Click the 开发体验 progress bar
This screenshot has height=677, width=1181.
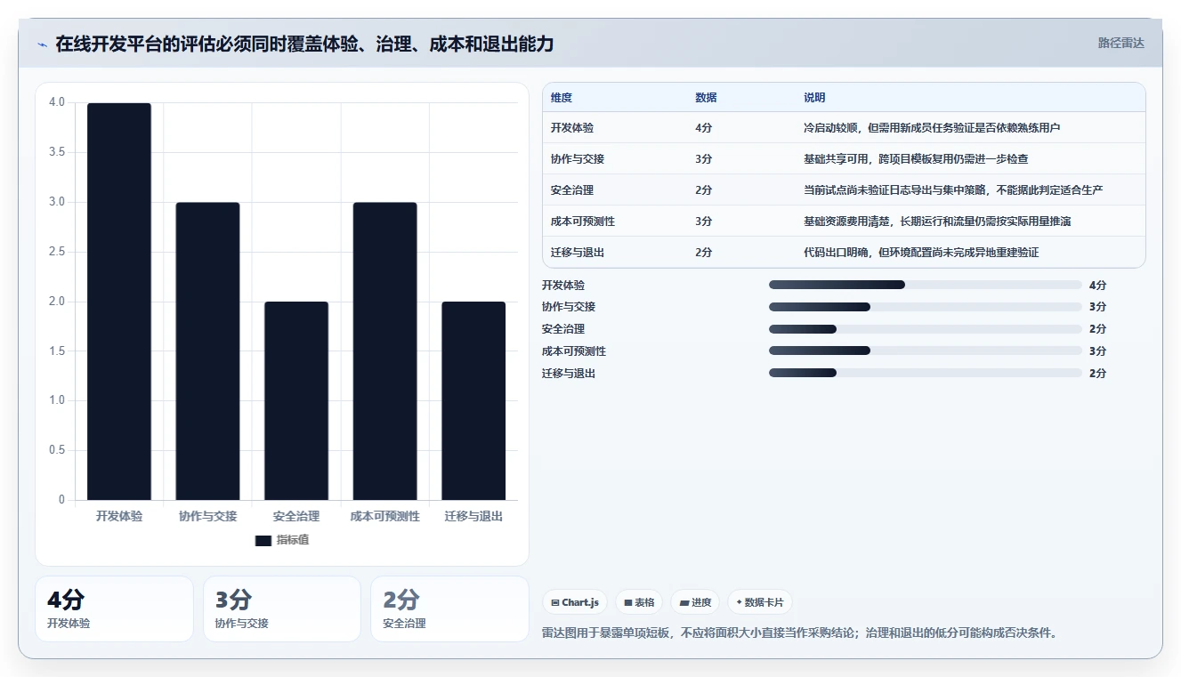(926, 285)
